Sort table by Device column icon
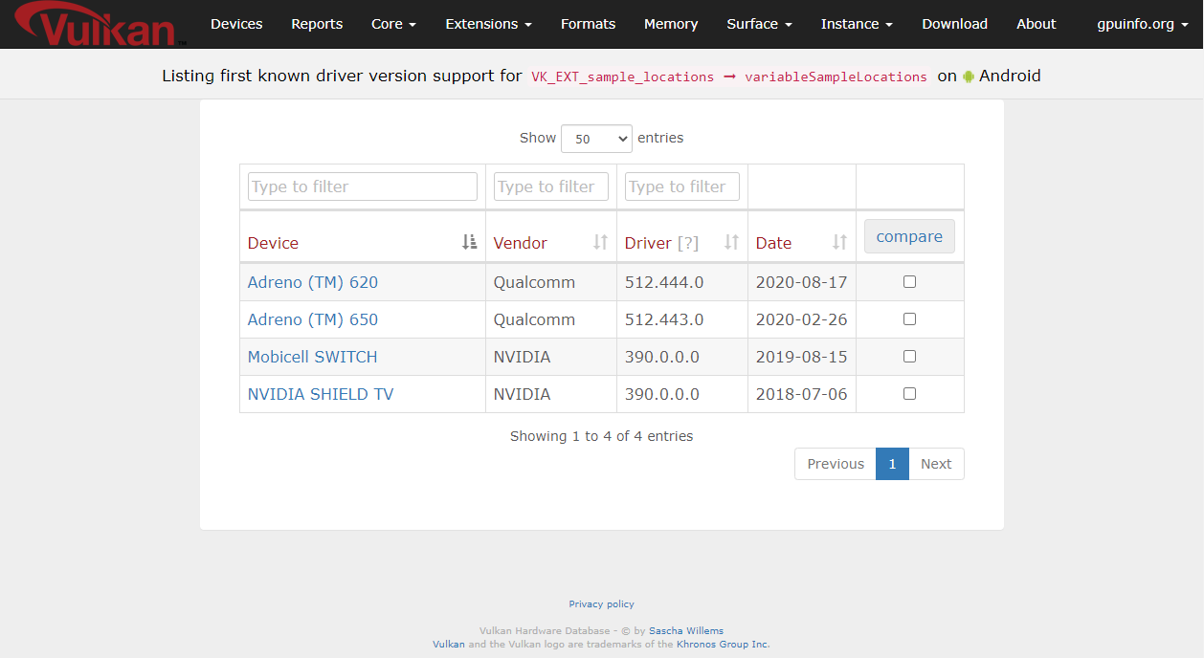Screen dimensions: 1204x658 coord(469,242)
